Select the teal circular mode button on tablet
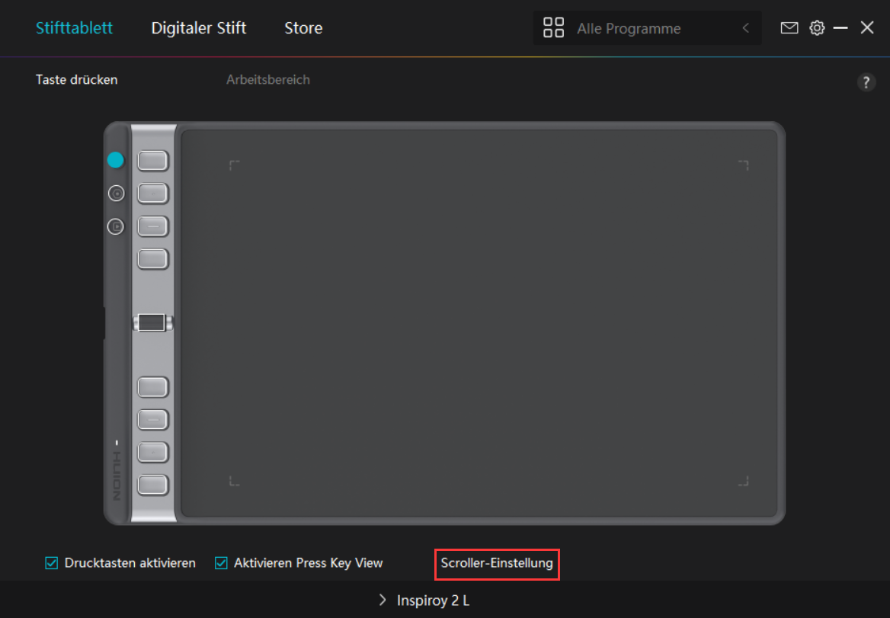 click(116, 160)
